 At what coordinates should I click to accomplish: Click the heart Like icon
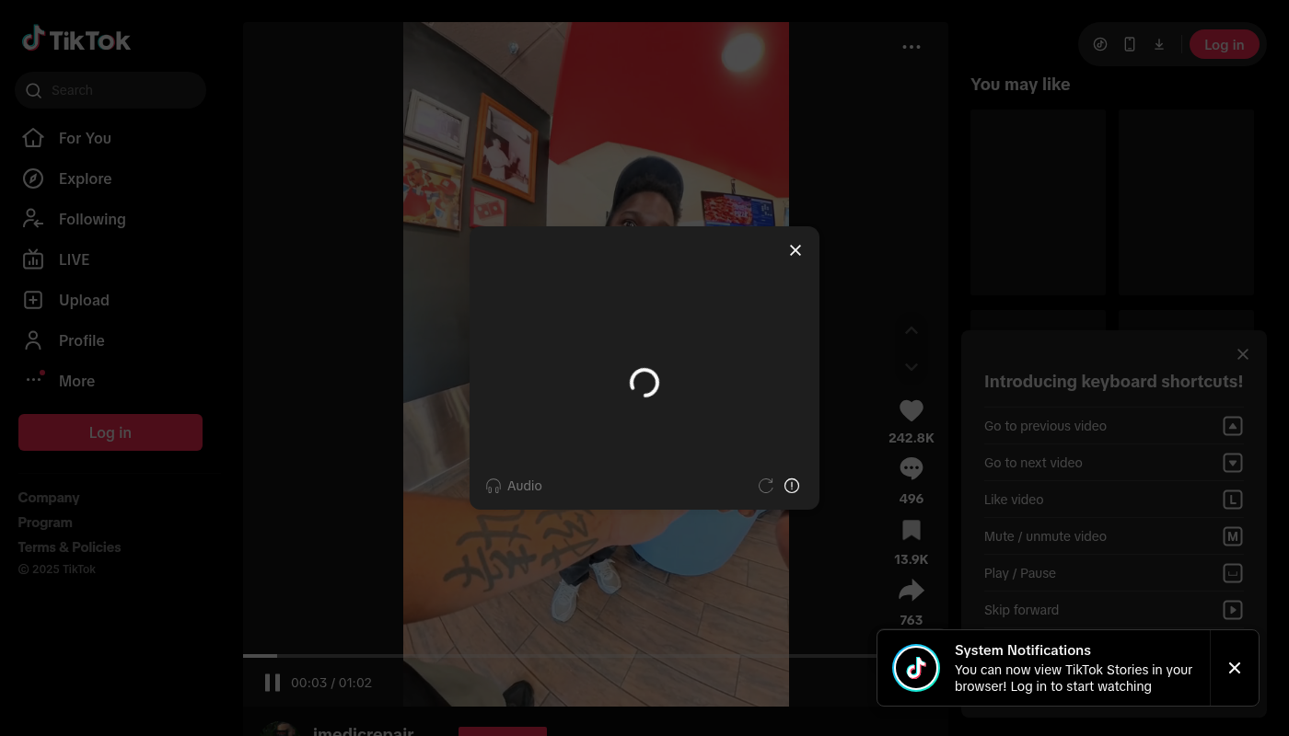911,411
